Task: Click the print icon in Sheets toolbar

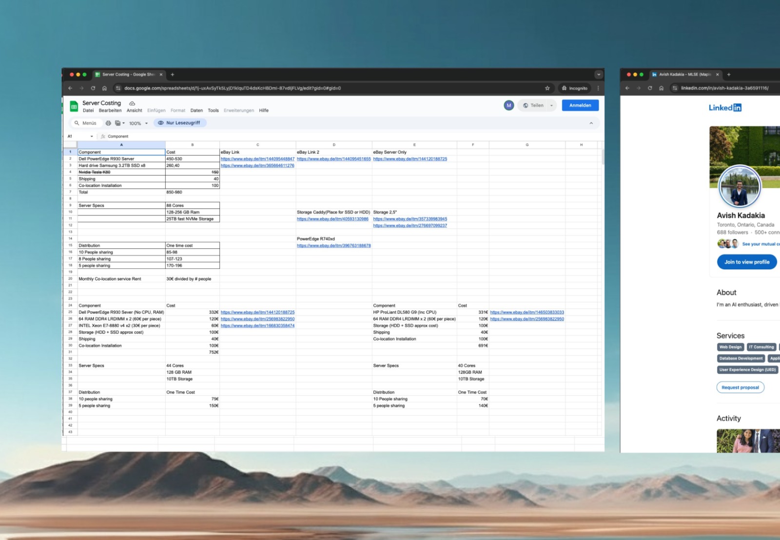Action: pyautogui.click(x=108, y=123)
